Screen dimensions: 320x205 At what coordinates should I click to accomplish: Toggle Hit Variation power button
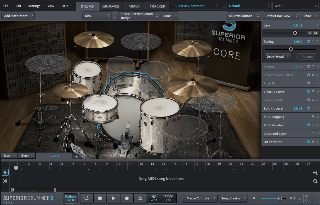pos(308,142)
